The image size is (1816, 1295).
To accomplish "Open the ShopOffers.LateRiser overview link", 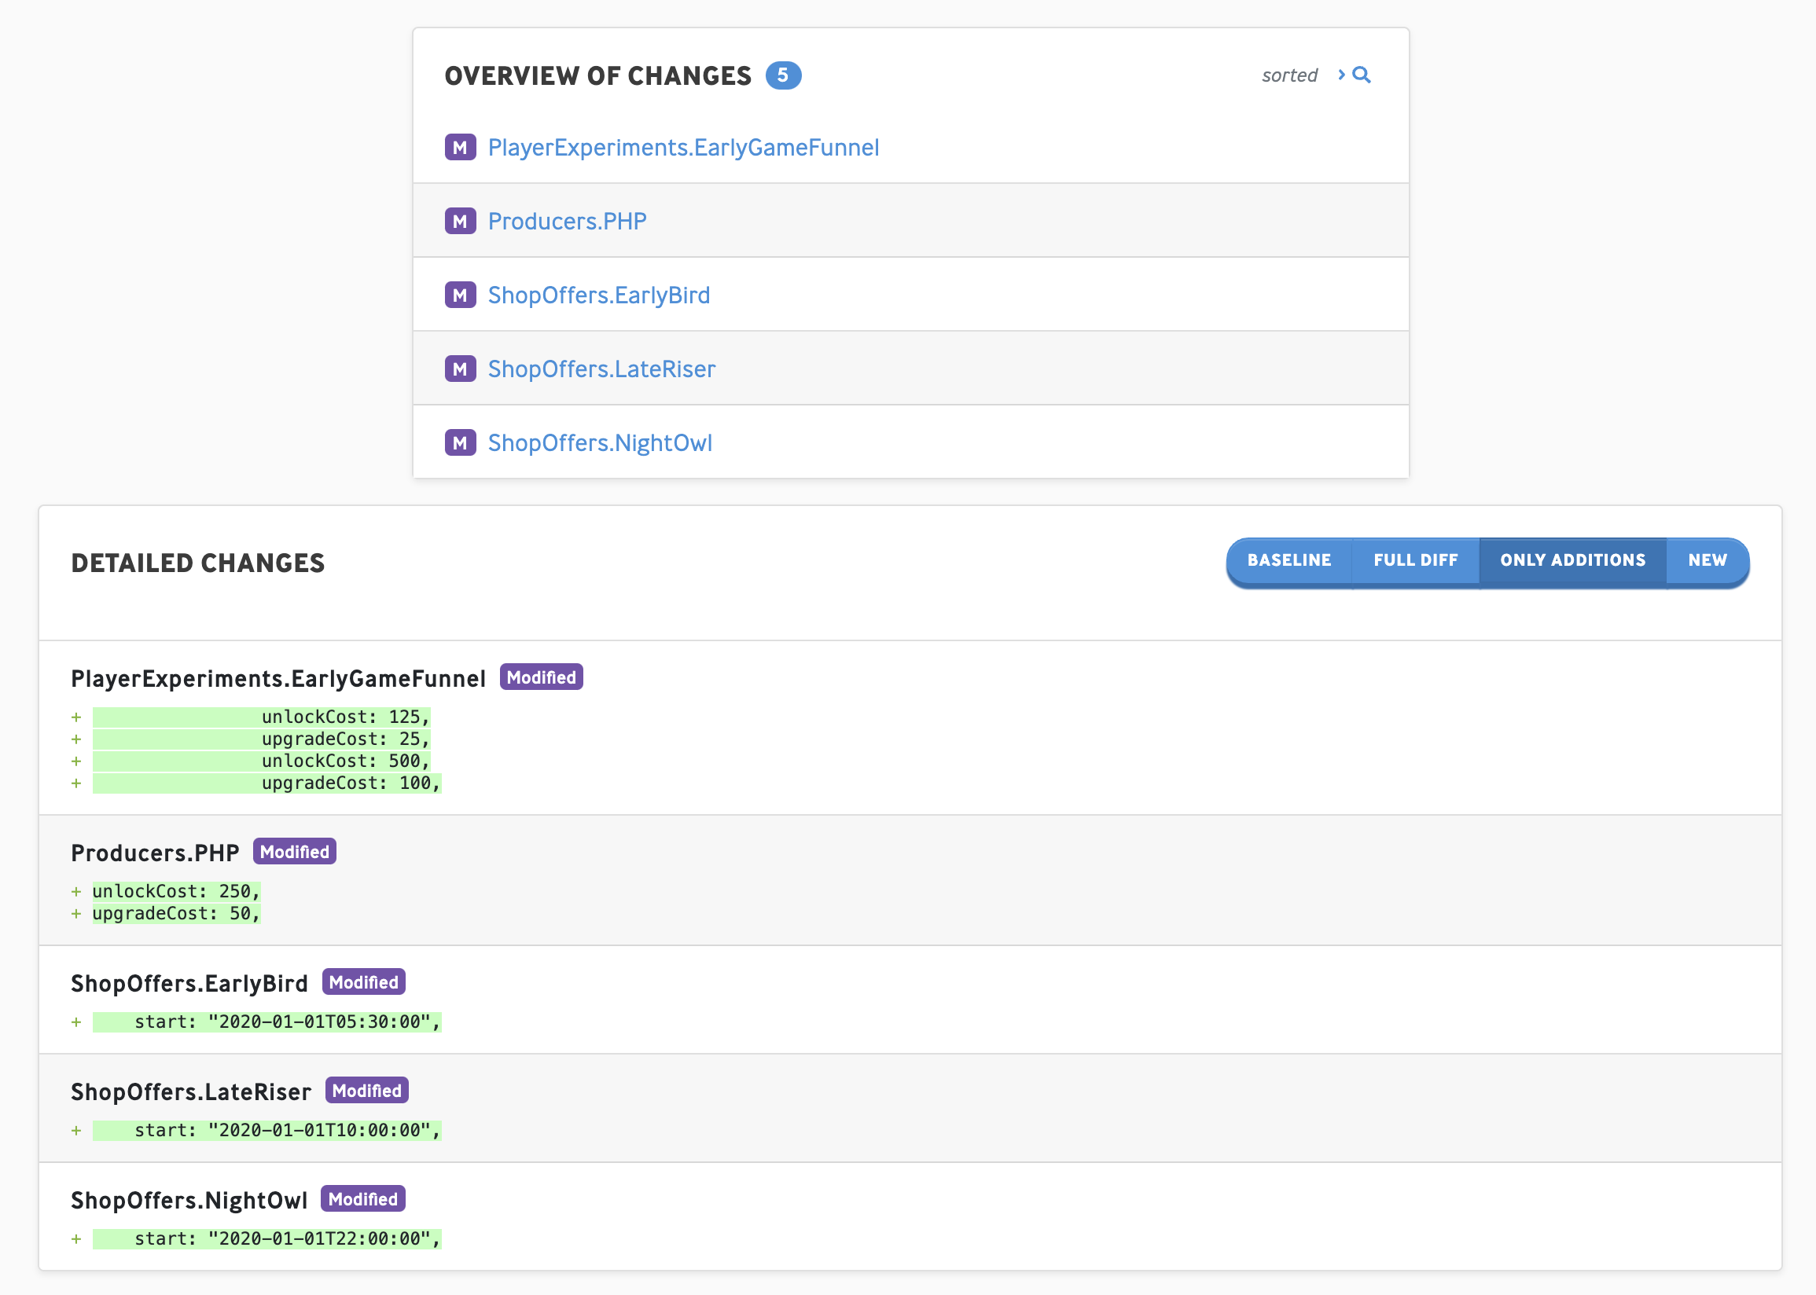I will [601, 369].
